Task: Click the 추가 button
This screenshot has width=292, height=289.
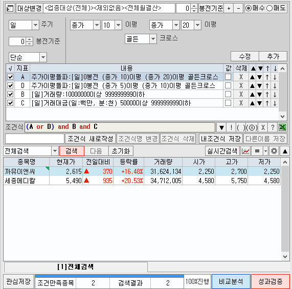Action: tap(273, 56)
